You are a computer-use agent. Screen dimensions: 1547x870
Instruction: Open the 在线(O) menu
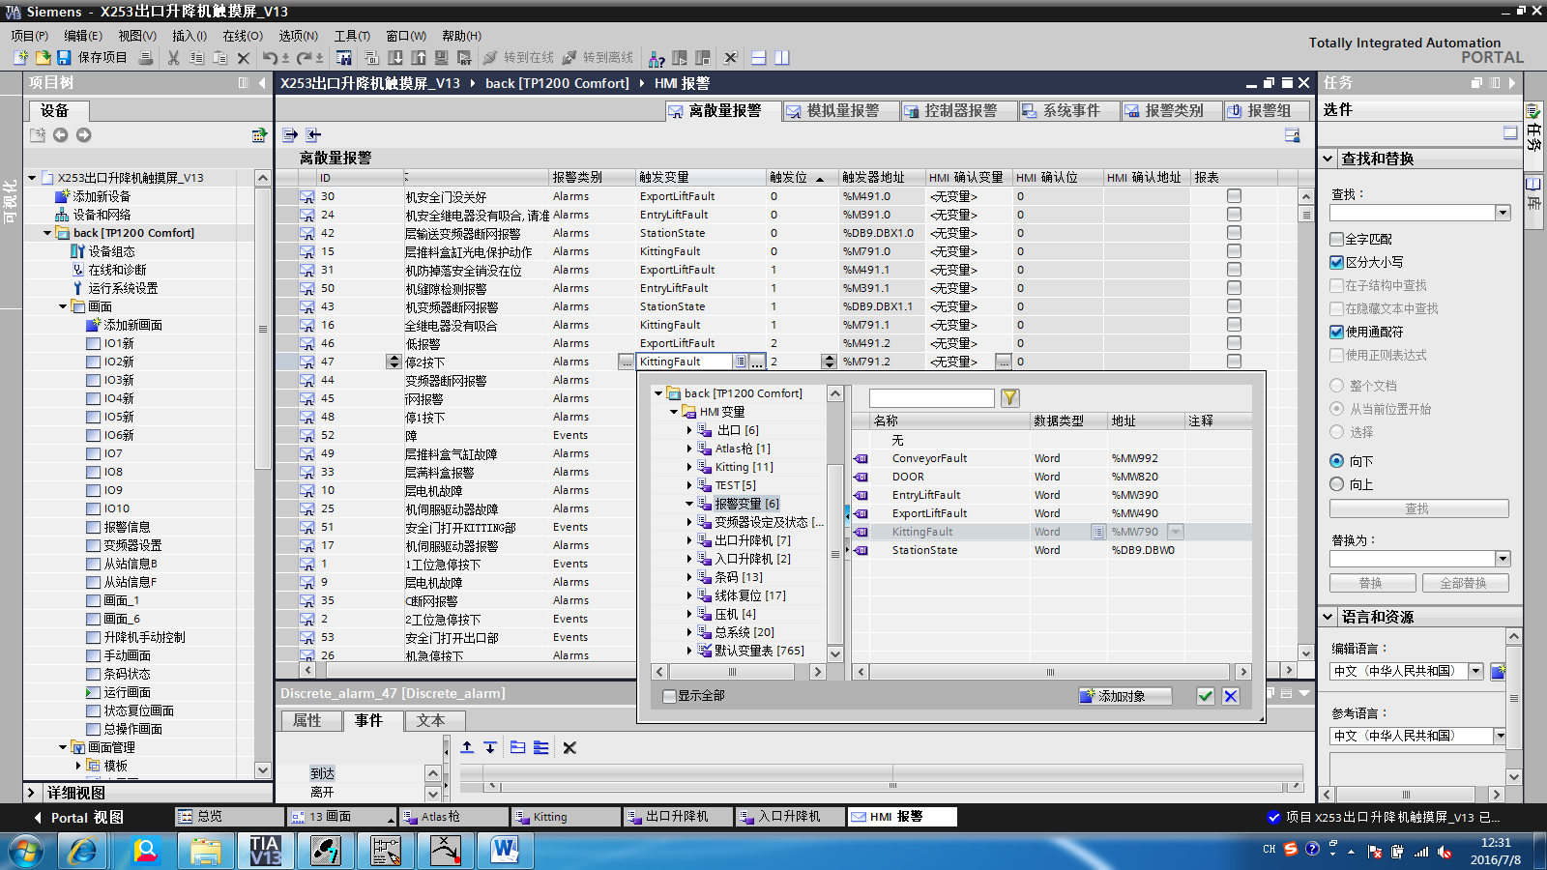click(x=243, y=36)
